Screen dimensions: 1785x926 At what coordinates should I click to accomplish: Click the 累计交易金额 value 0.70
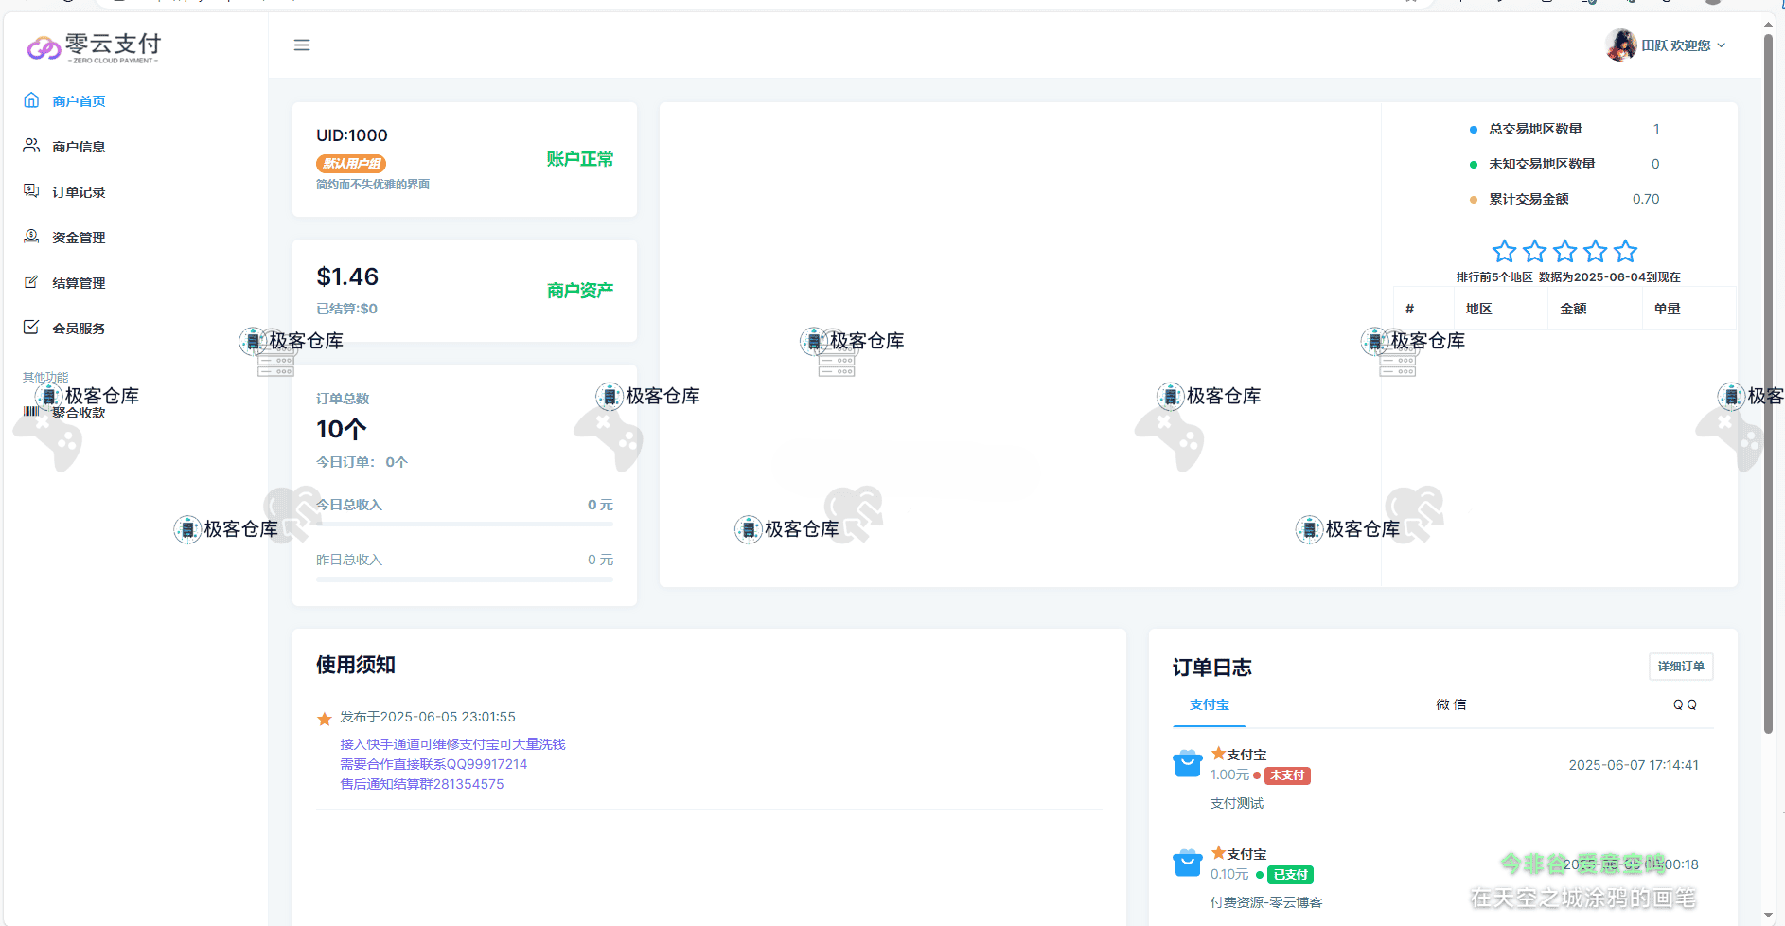pyautogui.click(x=1646, y=199)
